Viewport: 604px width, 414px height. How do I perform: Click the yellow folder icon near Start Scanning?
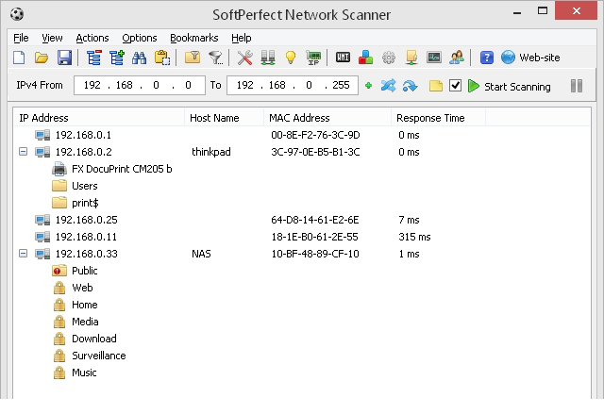436,86
